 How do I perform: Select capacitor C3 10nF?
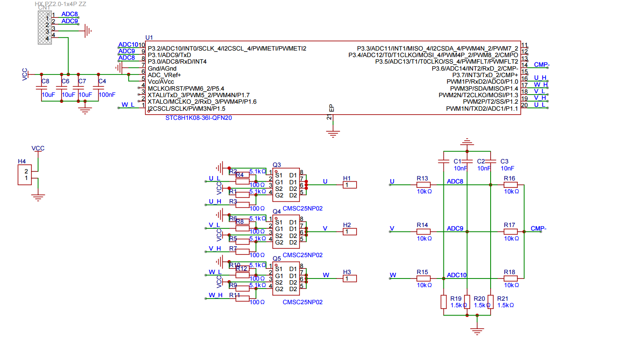[490, 162]
